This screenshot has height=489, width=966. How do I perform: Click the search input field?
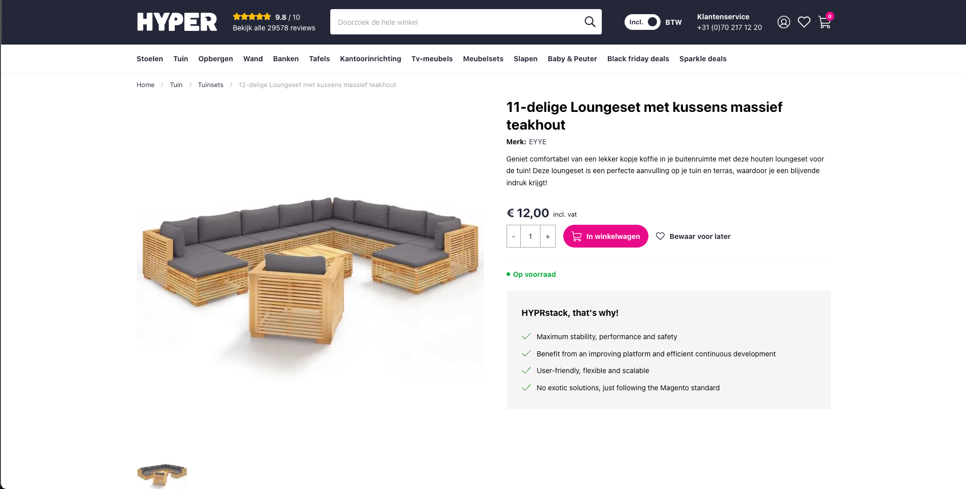456,22
